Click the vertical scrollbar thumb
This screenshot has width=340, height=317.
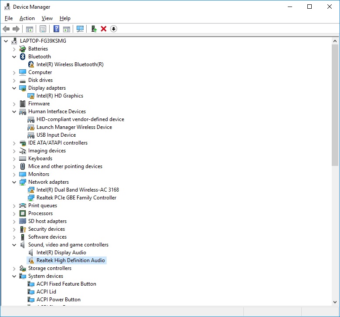335,105
